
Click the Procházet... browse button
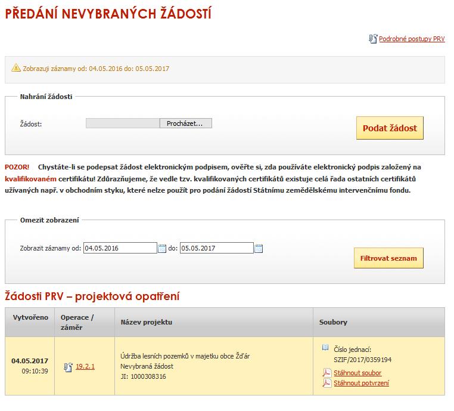point(186,123)
